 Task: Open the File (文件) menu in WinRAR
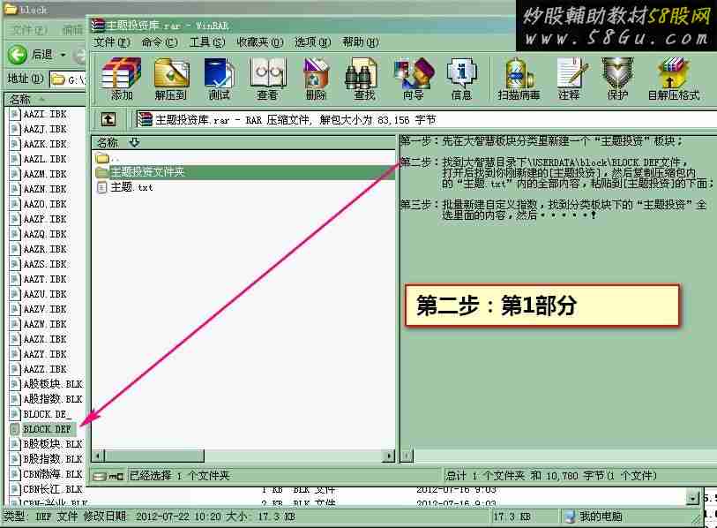click(x=112, y=42)
